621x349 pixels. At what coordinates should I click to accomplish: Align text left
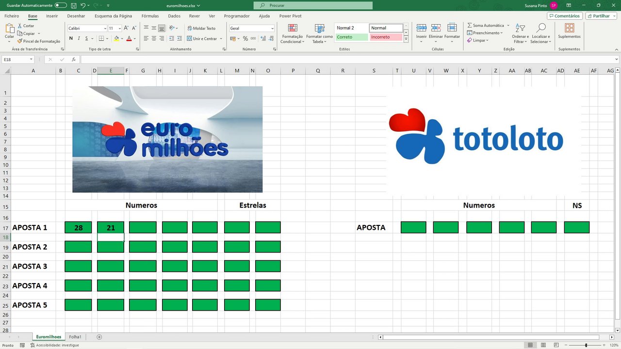[147, 38]
